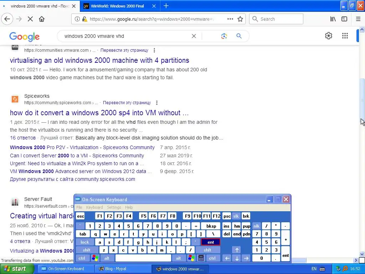Screen dimensions: 365x274
Task: Toggle left ctrl key on On-Screen Keyboard
Action: (82, 258)
